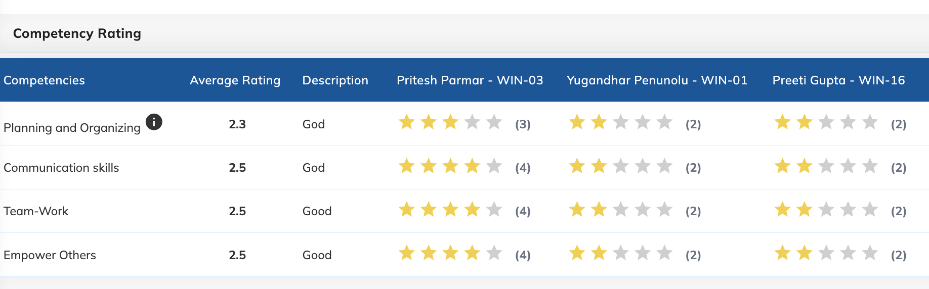
Task: Click the Average Rating column header
Action: click(x=235, y=80)
